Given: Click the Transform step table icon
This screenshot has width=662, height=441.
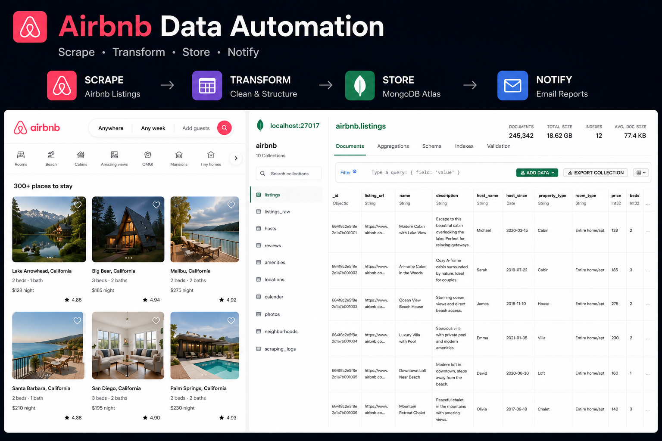Looking at the screenshot, I should (207, 86).
